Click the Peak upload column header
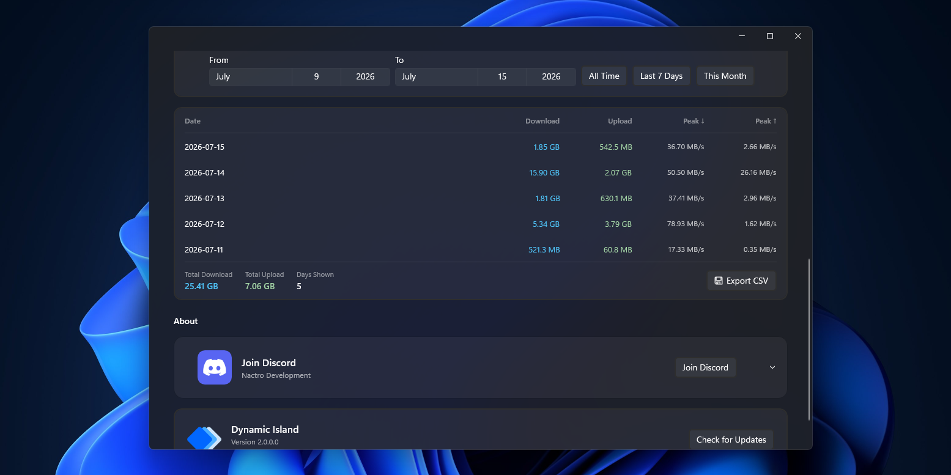Image resolution: width=951 pixels, height=475 pixels. pyautogui.click(x=766, y=121)
